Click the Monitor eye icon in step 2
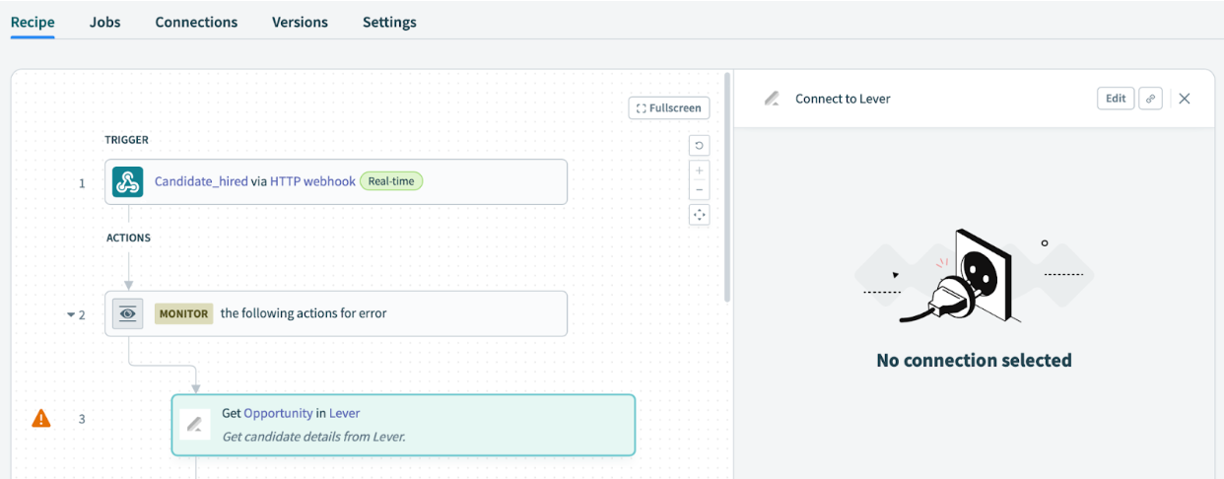The height and width of the screenshot is (479, 1224). click(128, 313)
